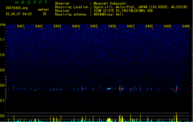Image resolution: width=193 pixels, height=122 pixels.
Task: Click the HROFFT title text
Action: [x=32, y=2]
